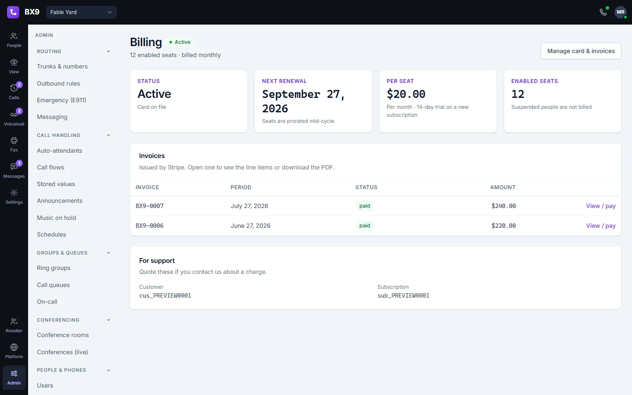
Task: Go to Trunks & numbers
Action: coord(62,66)
